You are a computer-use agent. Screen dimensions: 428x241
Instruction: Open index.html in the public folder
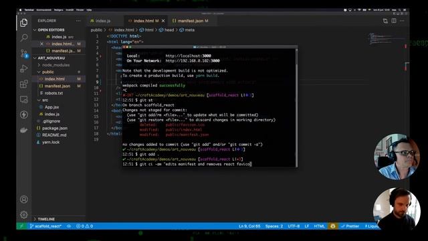click(x=55, y=79)
